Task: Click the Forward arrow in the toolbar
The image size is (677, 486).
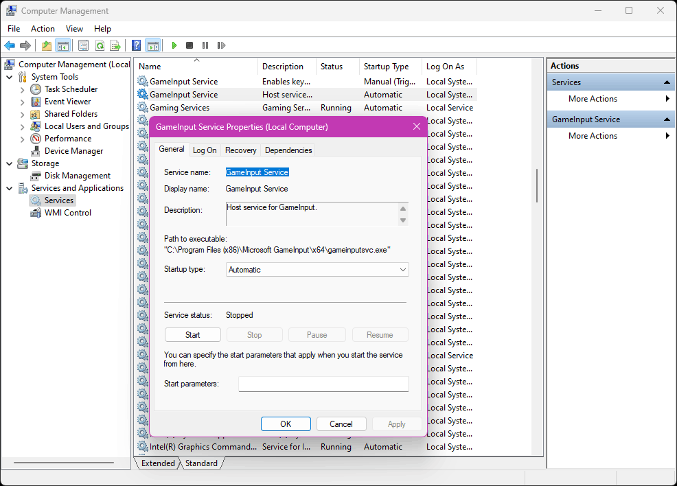Action: click(25, 45)
